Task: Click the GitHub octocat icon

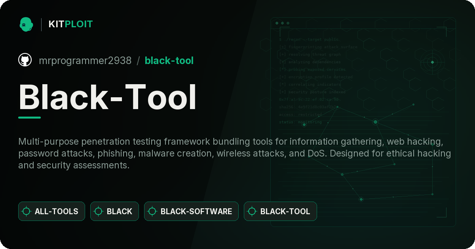Action: click(25, 60)
